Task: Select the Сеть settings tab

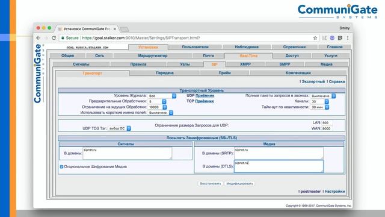Action: click(x=99, y=55)
